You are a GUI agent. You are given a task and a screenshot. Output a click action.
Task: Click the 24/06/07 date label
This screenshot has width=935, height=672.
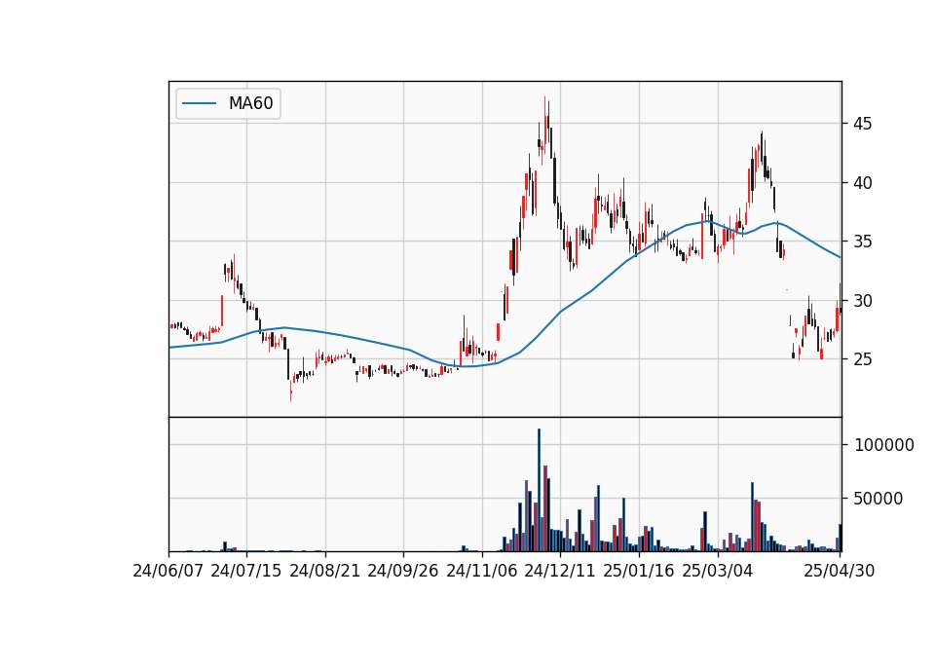pos(168,571)
